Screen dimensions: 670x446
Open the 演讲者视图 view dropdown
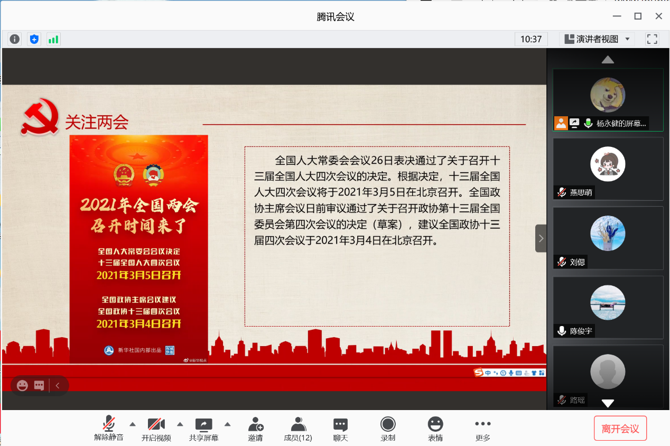point(597,39)
